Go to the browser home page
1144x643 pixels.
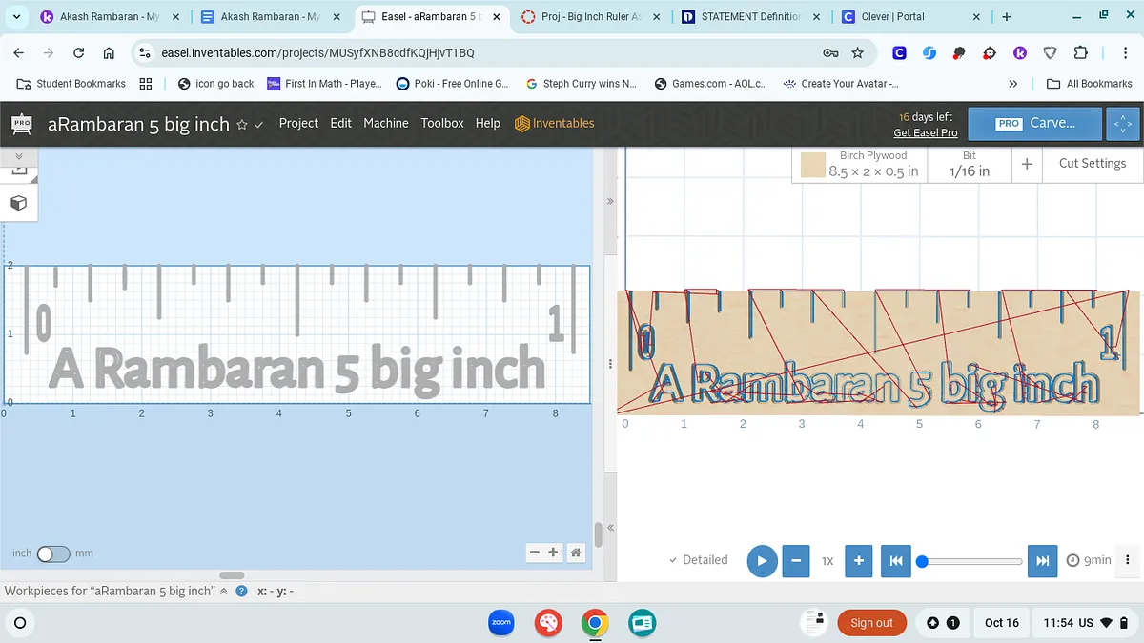tap(110, 53)
